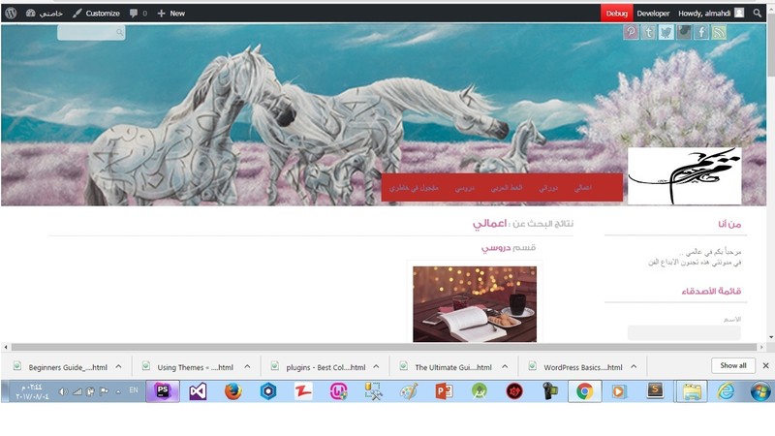775x436 pixels.
Task: Click the red Debug button
Action: pos(616,14)
